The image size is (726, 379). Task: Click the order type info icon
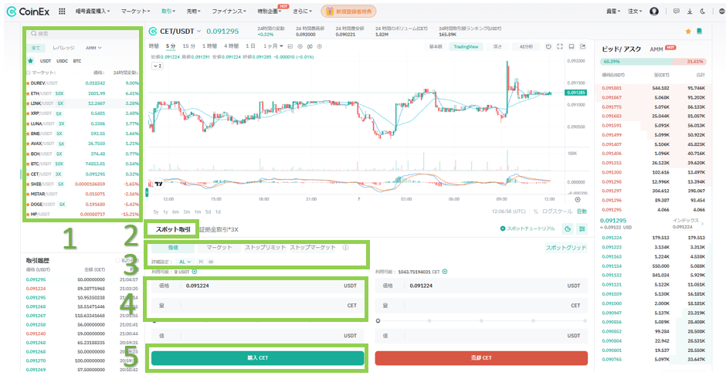pyautogui.click(x=345, y=248)
